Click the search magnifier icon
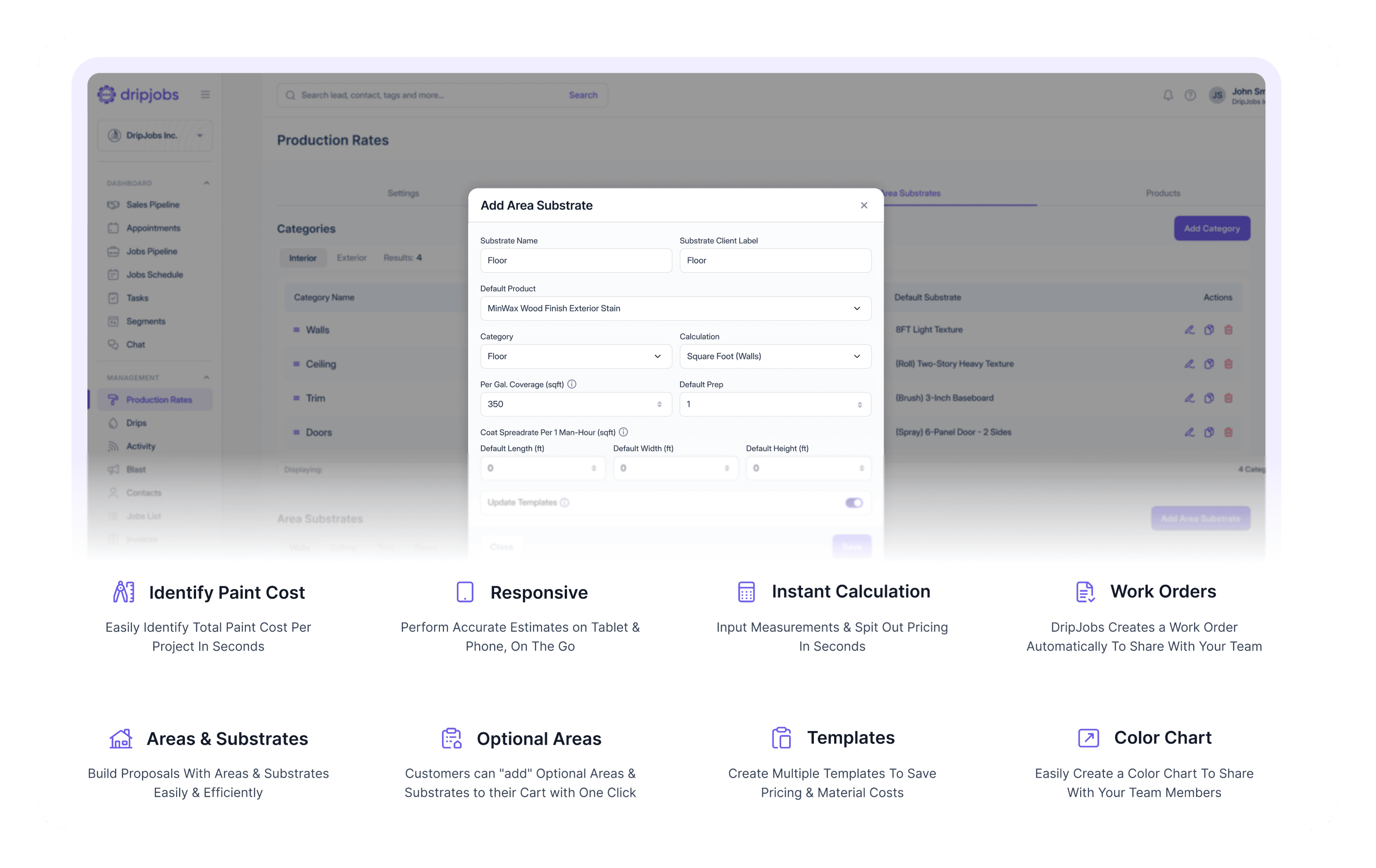The height and width of the screenshot is (868, 1376). pos(290,95)
